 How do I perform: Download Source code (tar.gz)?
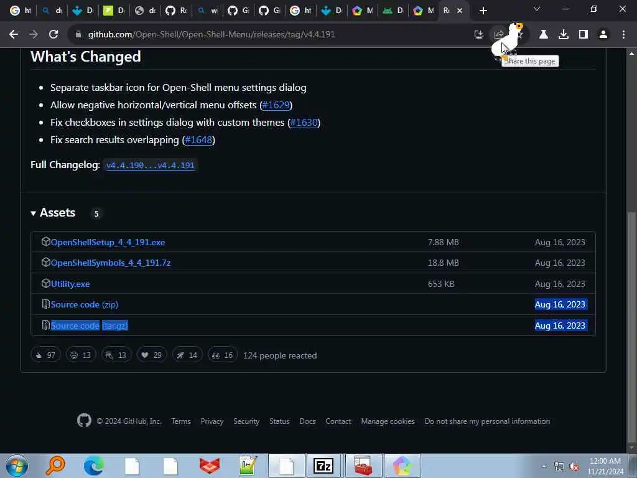coord(90,326)
